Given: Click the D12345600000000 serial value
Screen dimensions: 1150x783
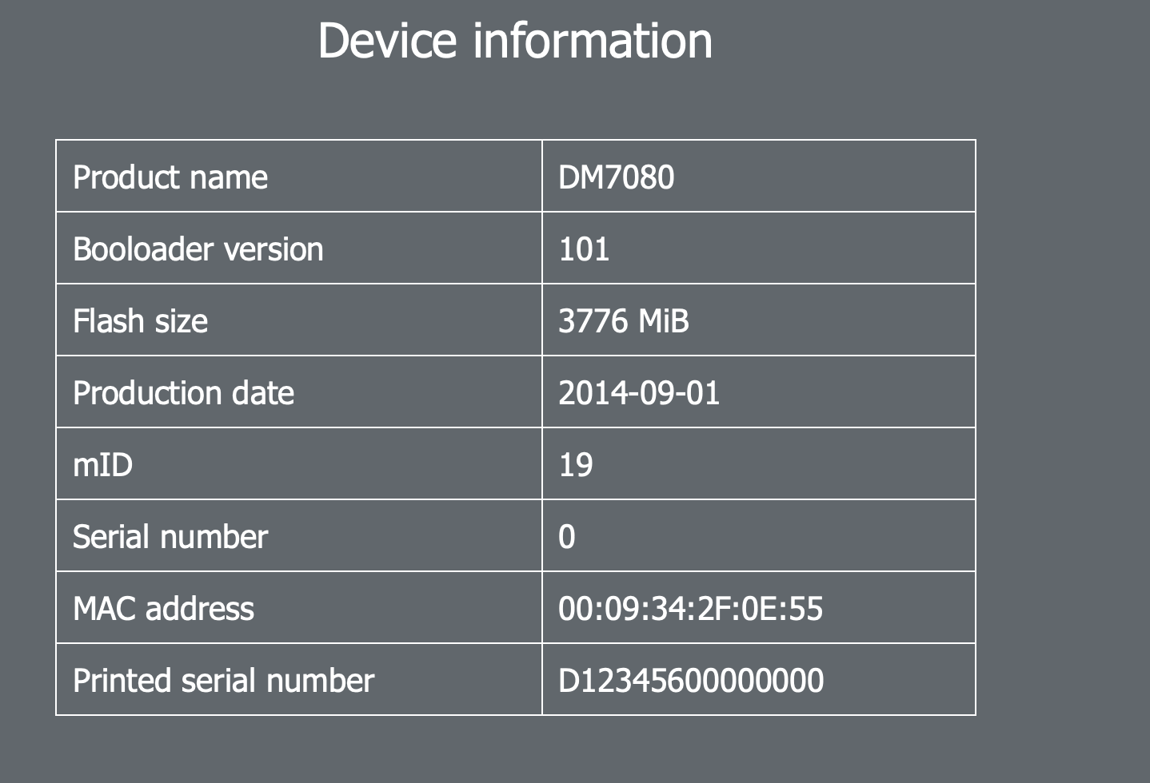Looking at the screenshot, I should click(691, 681).
